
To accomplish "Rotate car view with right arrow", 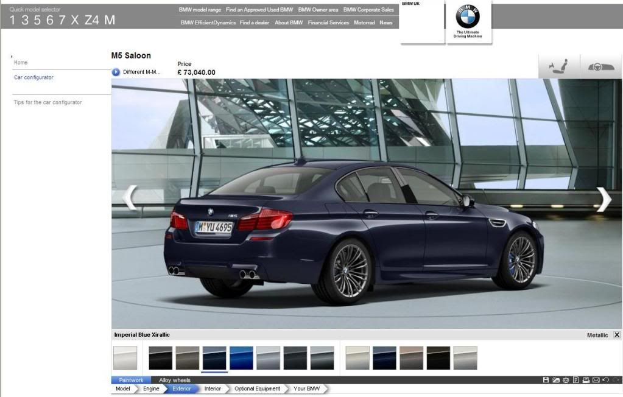I will [x=604, y=198].
